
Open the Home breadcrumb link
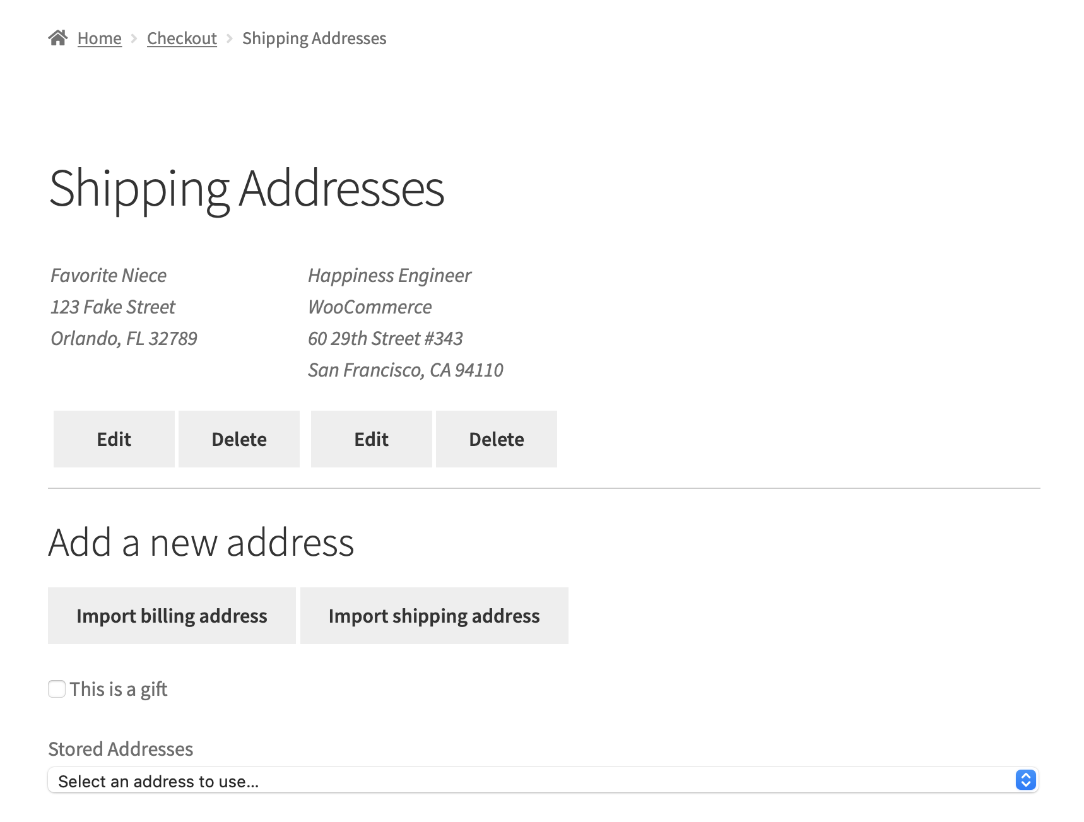point(99,38)
